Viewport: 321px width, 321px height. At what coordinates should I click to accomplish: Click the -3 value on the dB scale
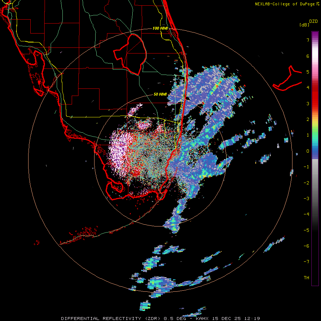306,198
